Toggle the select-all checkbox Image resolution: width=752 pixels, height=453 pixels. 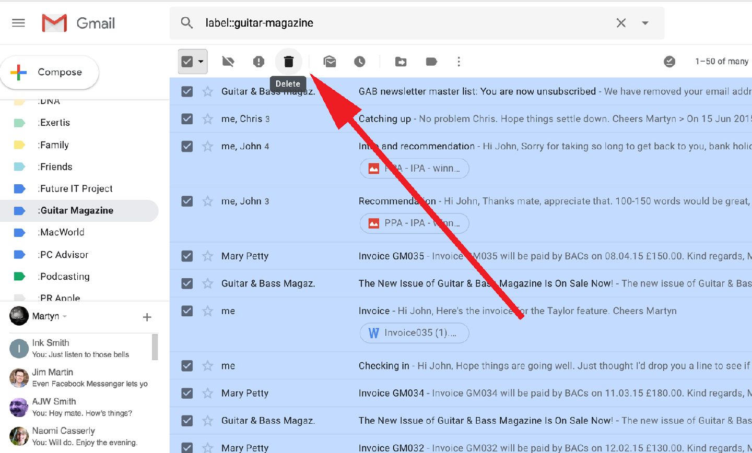click(187, 62)
